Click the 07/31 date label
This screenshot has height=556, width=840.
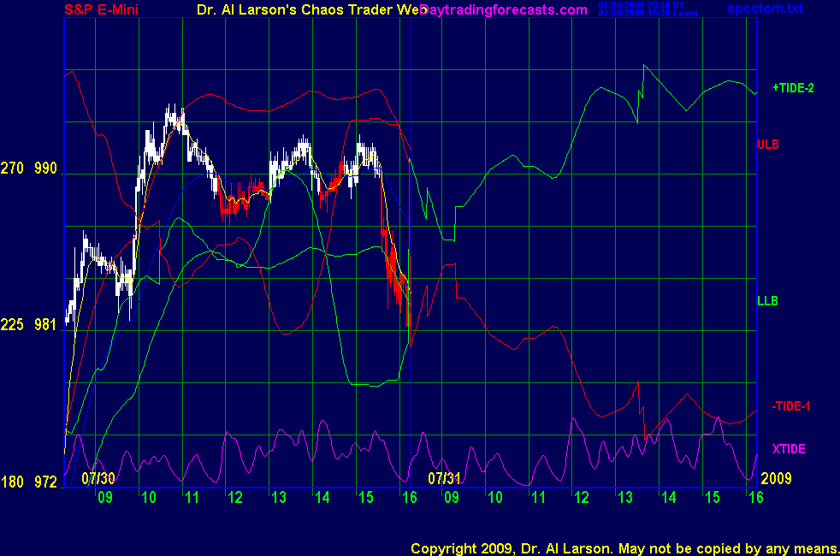(444, 478)
